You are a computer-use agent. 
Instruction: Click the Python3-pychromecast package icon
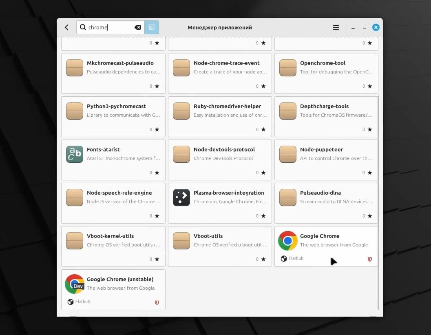(75, 111)
